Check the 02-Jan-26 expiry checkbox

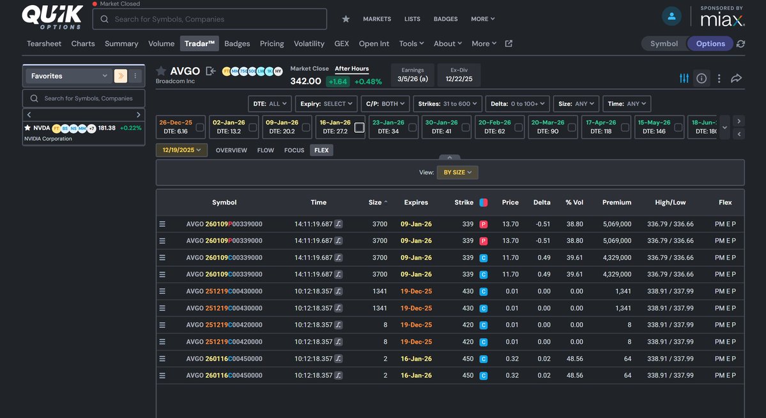[x=252, y=127]
